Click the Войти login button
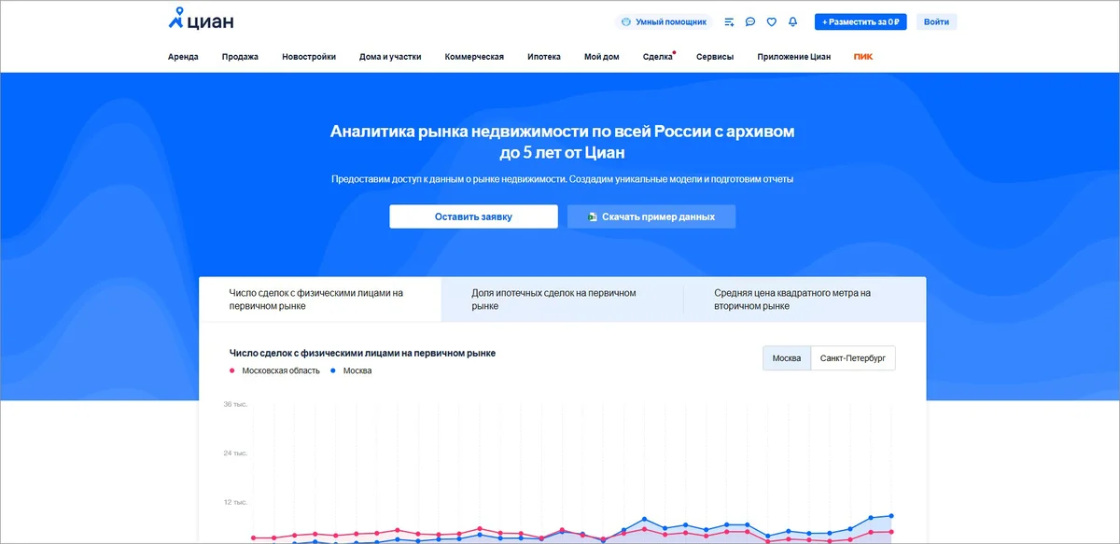This screenshot has width=1120, height=544. click(x=936, y=21)
